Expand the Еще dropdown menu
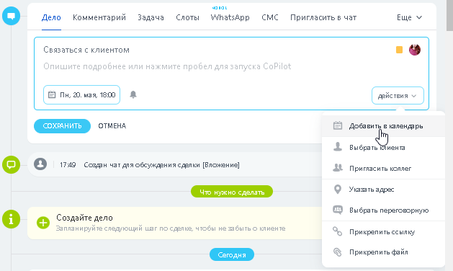The width and height of the screenshot is (453, 271). (x=409, y=17)
